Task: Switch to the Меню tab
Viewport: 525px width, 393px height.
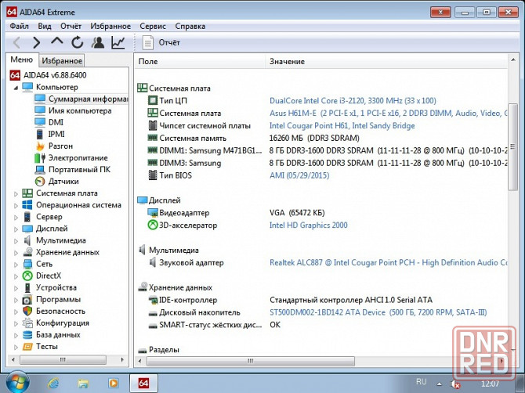Action: pyautogui.click(x=22, y=59)
